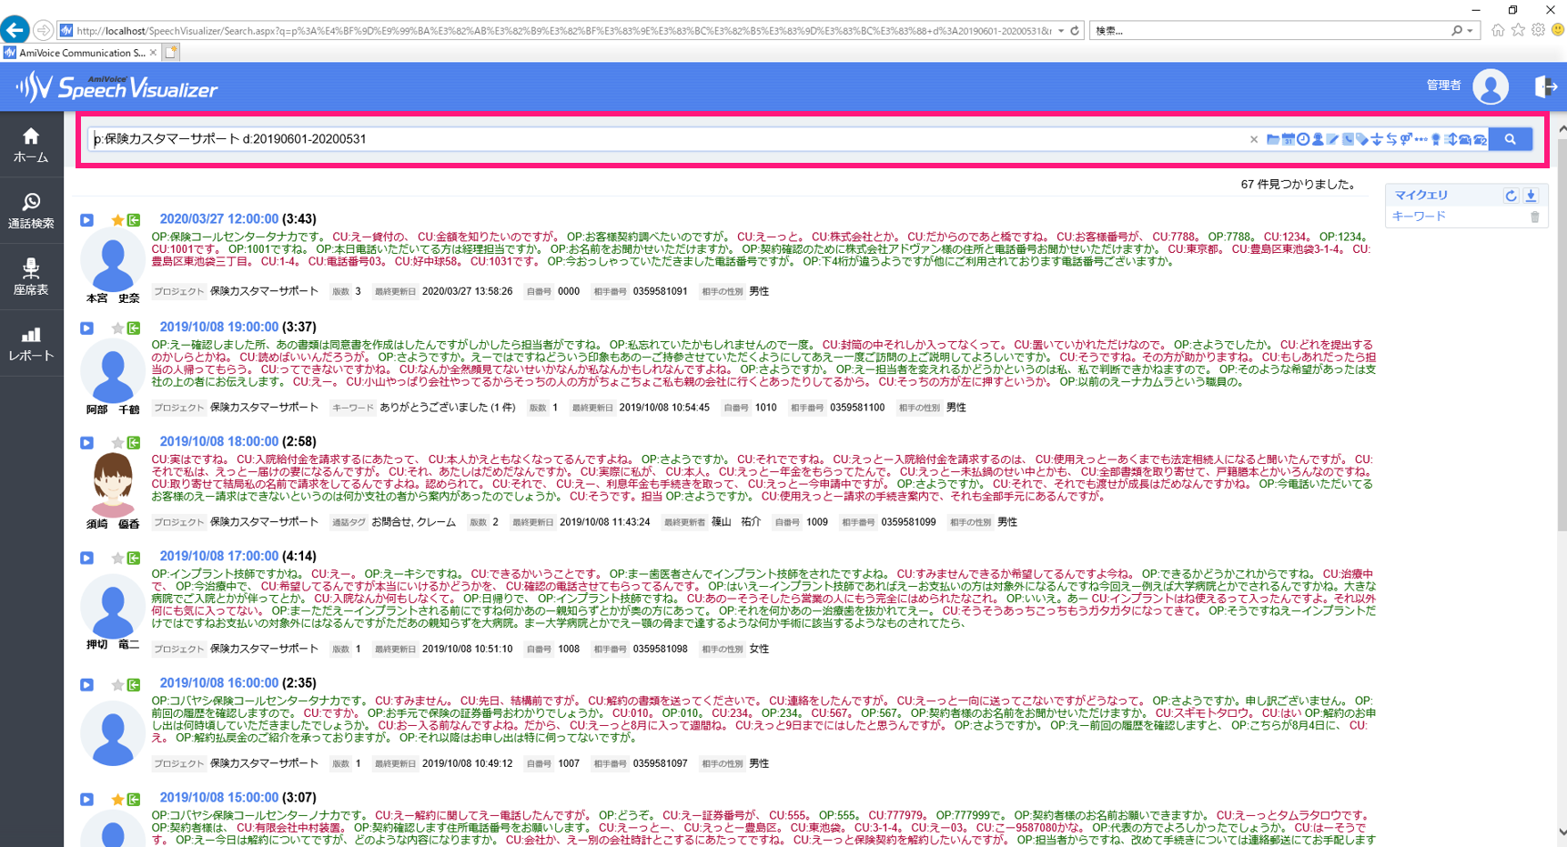Click the clock time filter icon
This screenshot has height=847, width=1567.
(1303, 139)
